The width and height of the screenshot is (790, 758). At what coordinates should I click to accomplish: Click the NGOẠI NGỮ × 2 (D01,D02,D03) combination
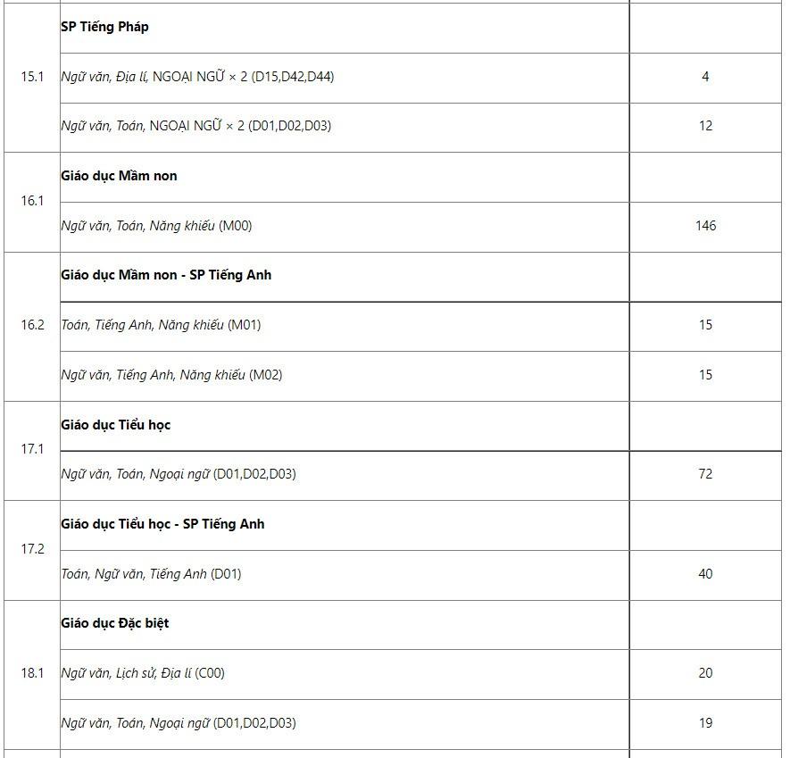pos(195,126)
